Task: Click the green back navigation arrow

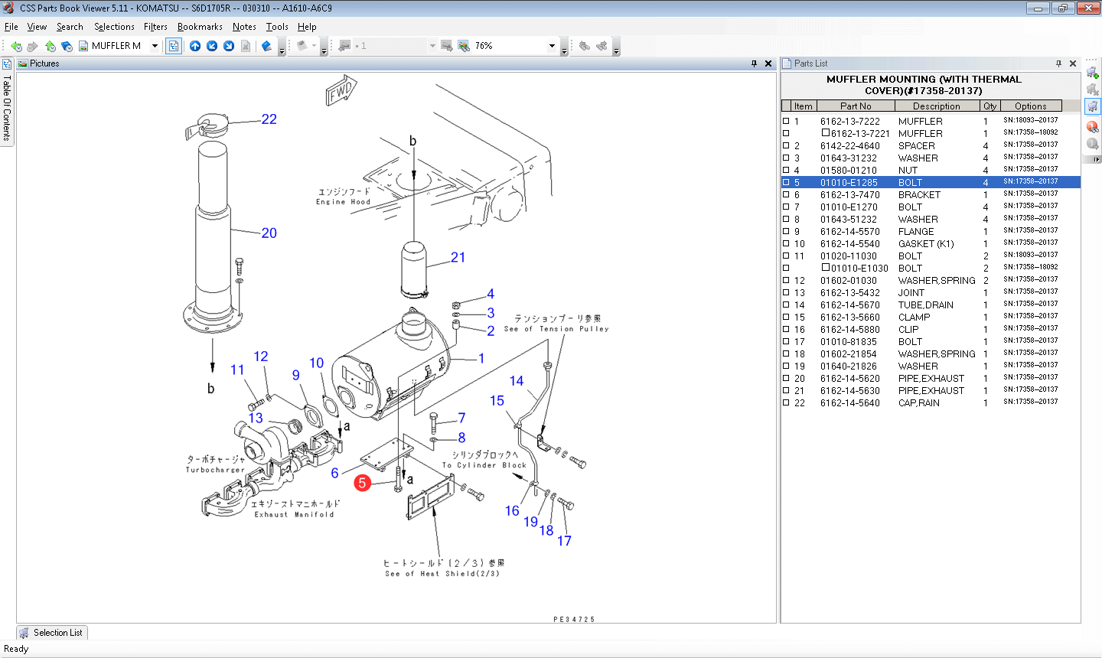Action: pos(15,46)
